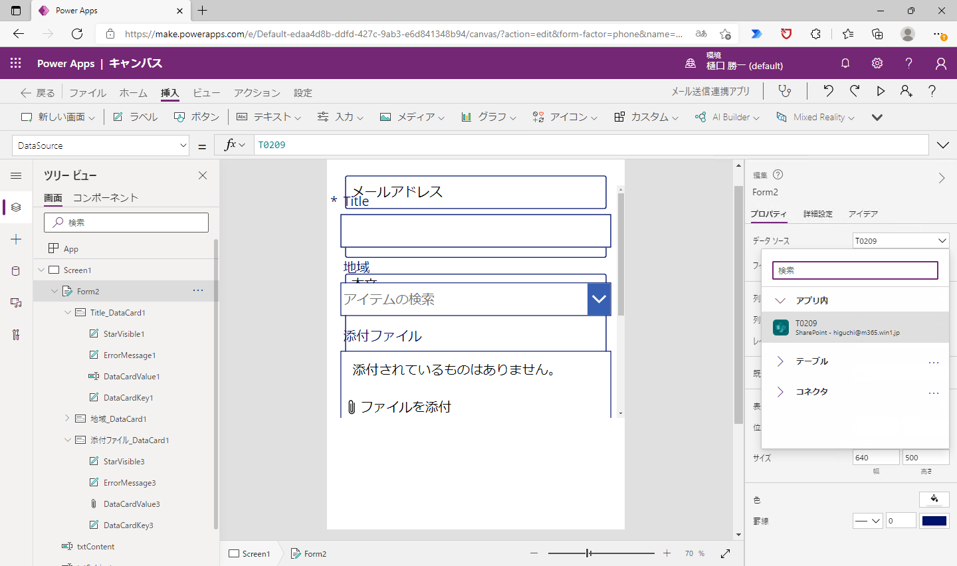Open the Media dropdown in the ribbon
The image size is (957, 566).
coord(412,117)
